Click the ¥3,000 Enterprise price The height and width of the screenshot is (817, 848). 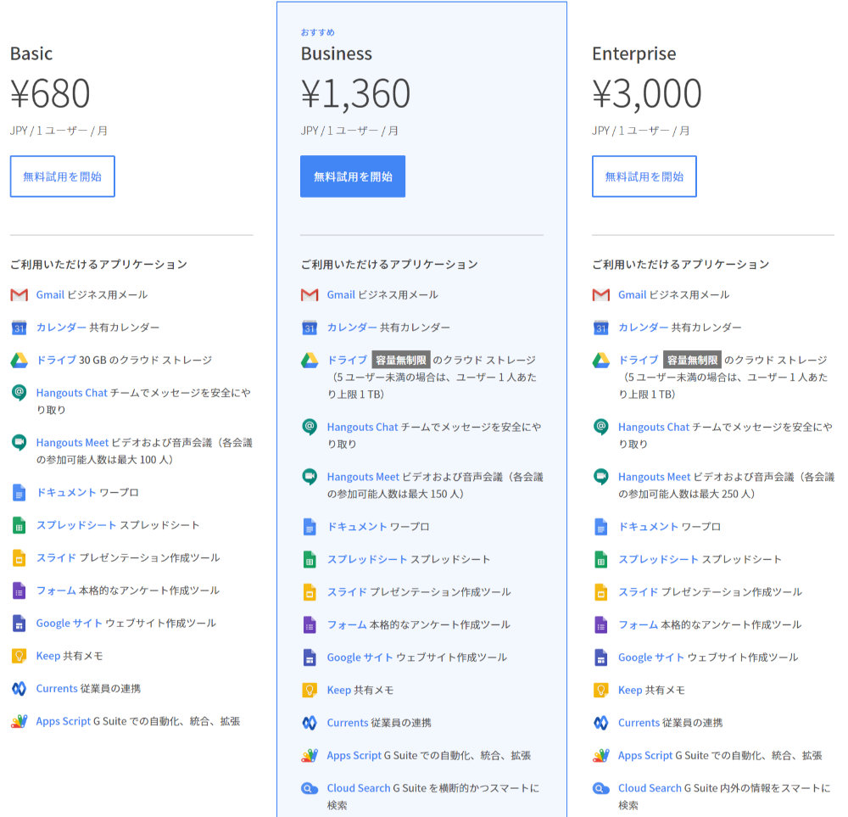(647, 93)
